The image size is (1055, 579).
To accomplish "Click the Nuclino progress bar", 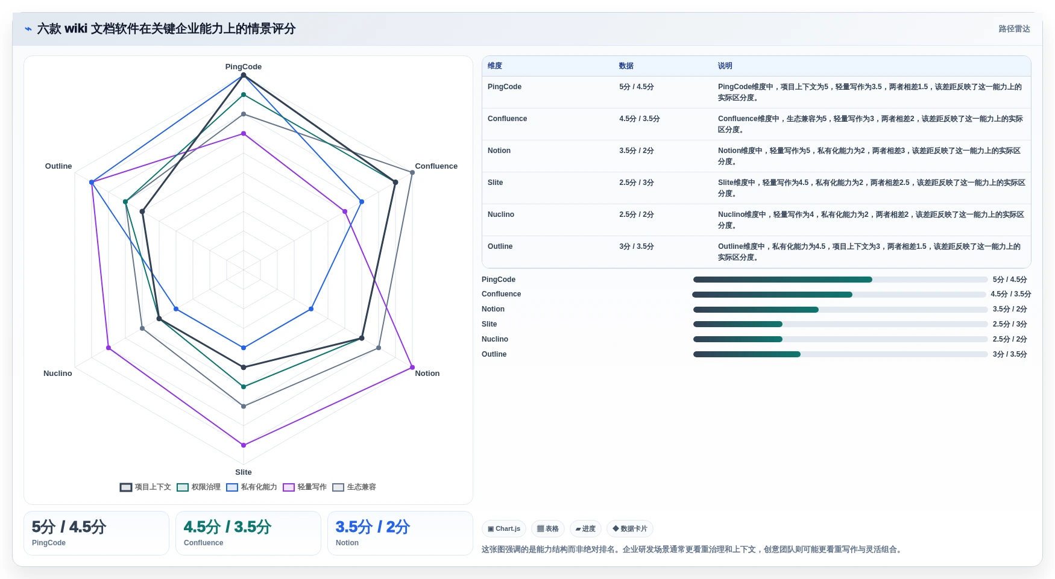I will pos(840,339).
